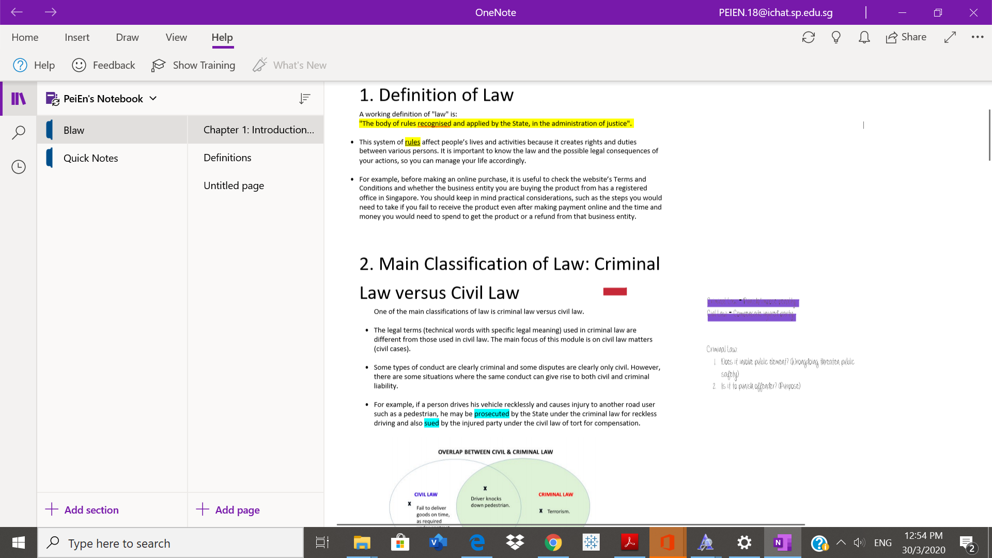Click What's New in the ribbon
Screen dimensions: 992x558
[289, 65]
